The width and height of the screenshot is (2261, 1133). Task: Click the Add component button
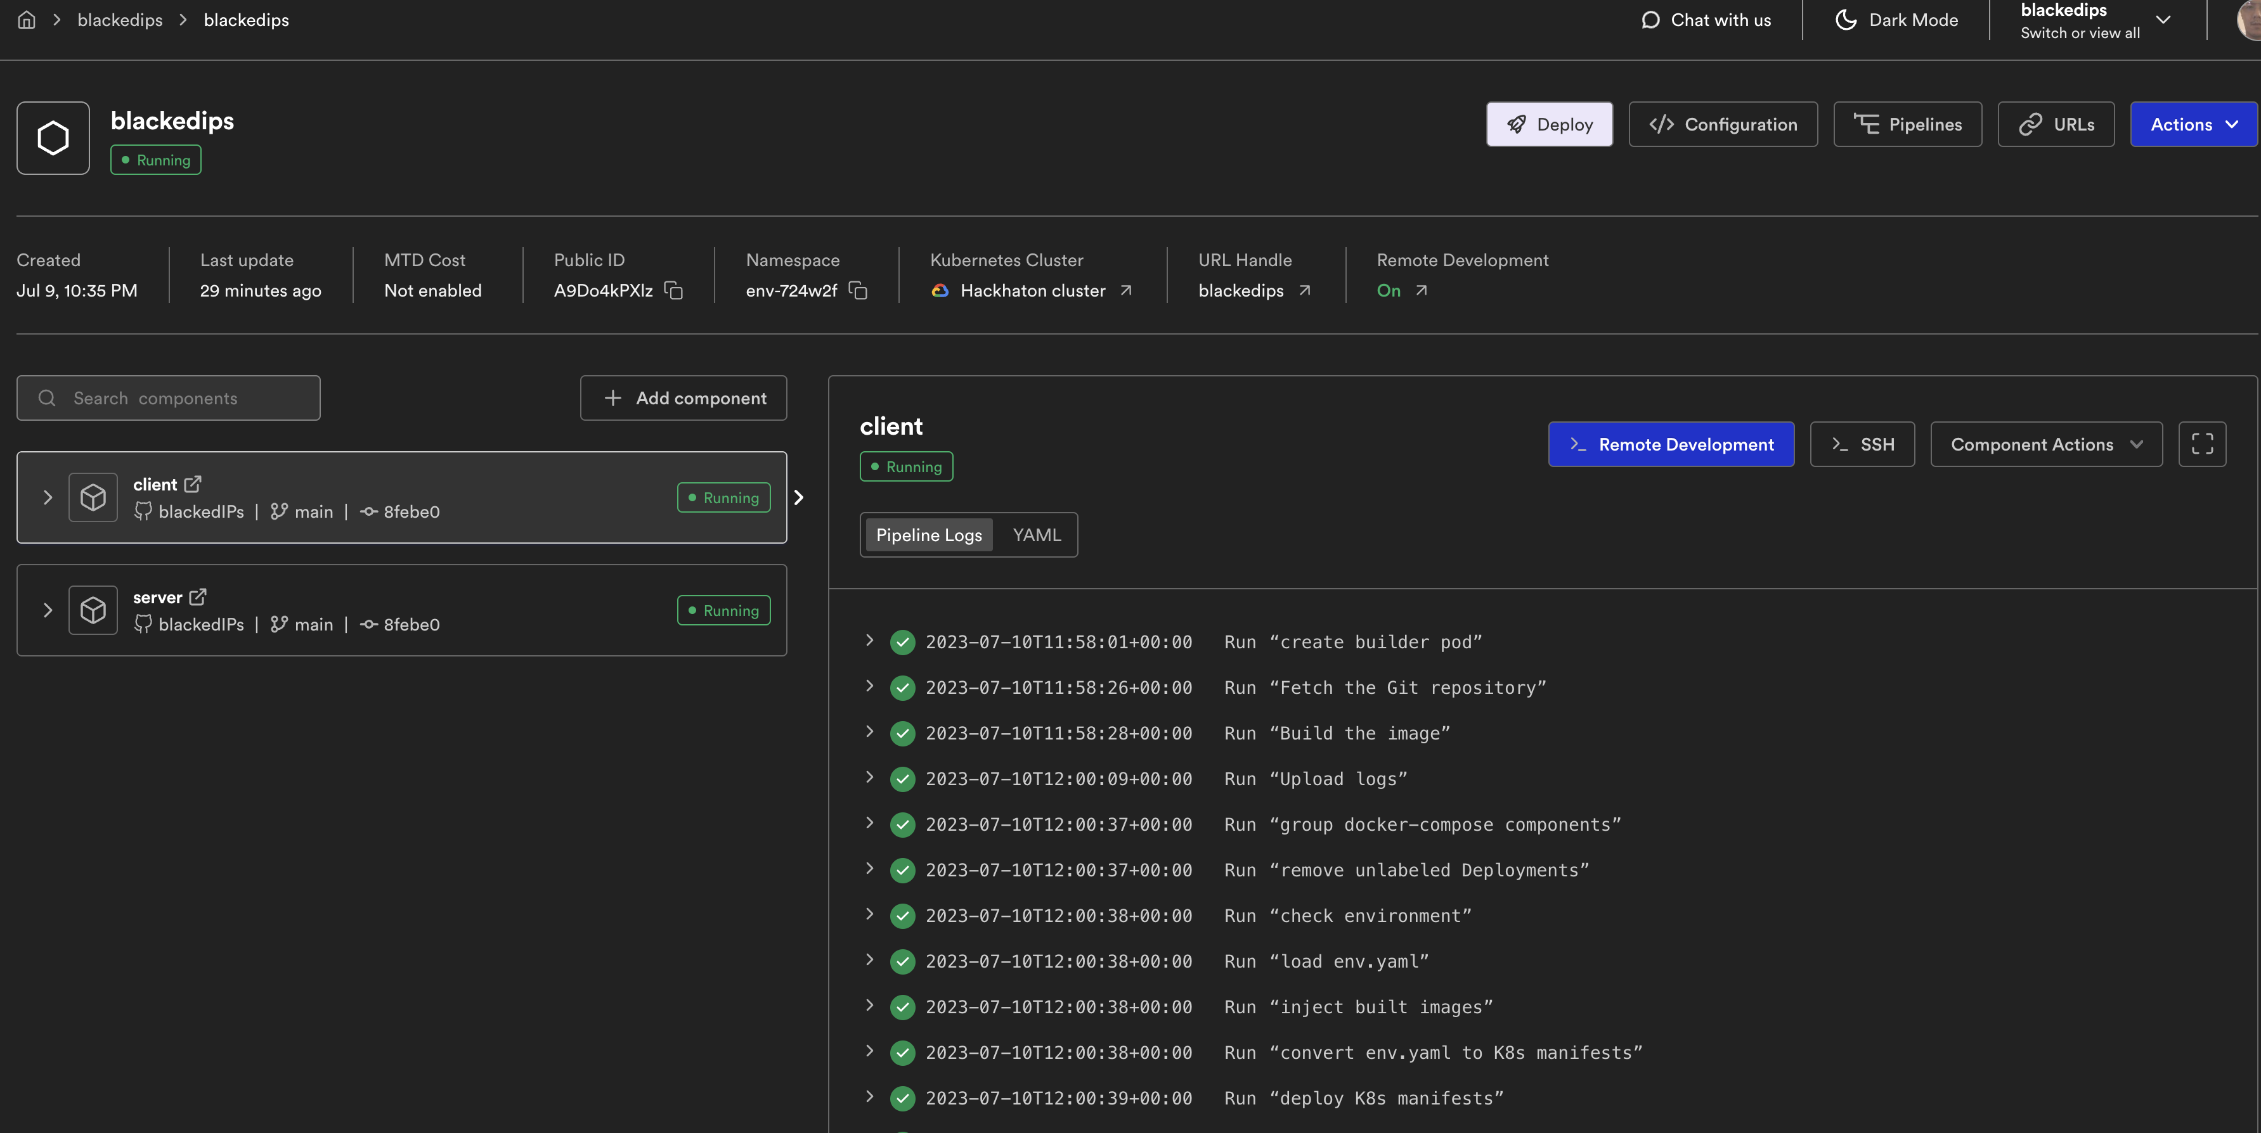(x=683, y=398)
